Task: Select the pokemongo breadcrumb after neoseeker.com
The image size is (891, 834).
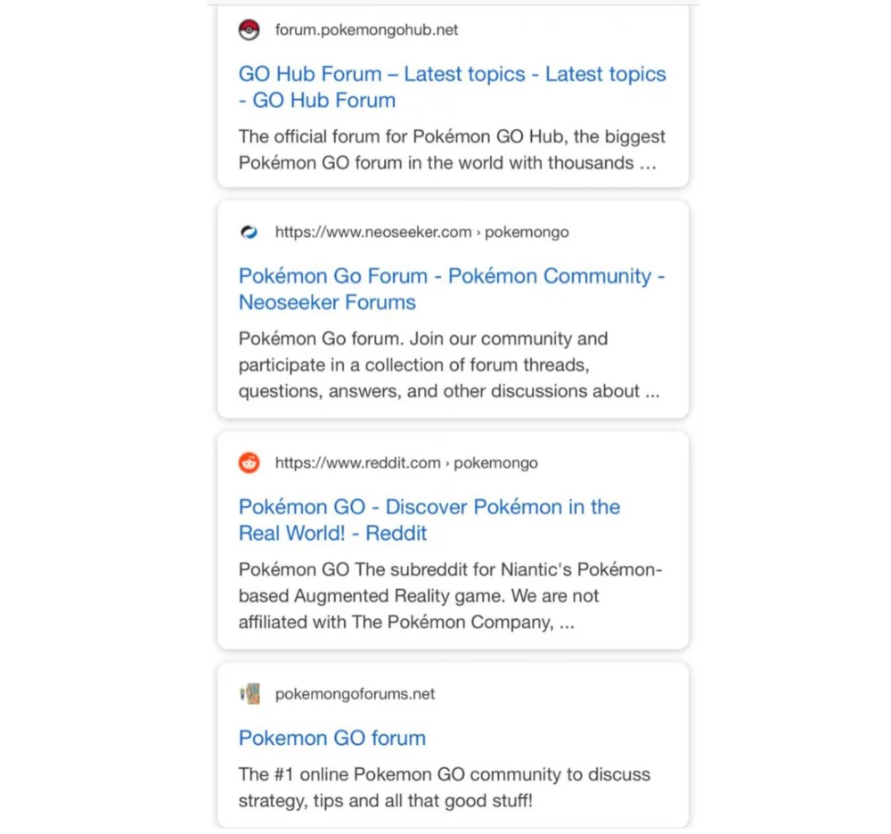Action: (x=527, y=233)
